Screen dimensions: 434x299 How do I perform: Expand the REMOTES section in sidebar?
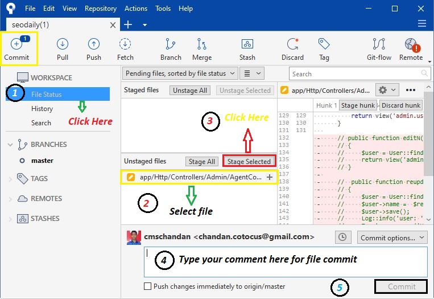(x=10, y=199)
